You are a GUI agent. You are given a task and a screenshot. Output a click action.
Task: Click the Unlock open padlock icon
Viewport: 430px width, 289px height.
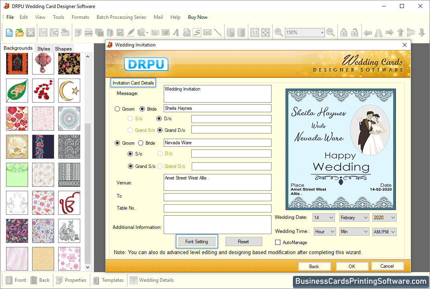tap(355, 32)
